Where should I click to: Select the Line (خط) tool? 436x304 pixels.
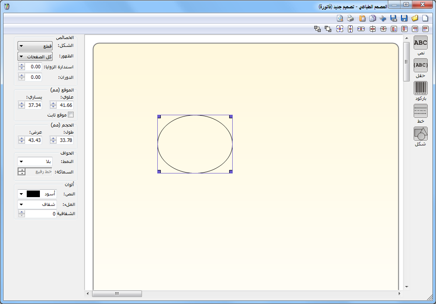click(x=420, y=111)
